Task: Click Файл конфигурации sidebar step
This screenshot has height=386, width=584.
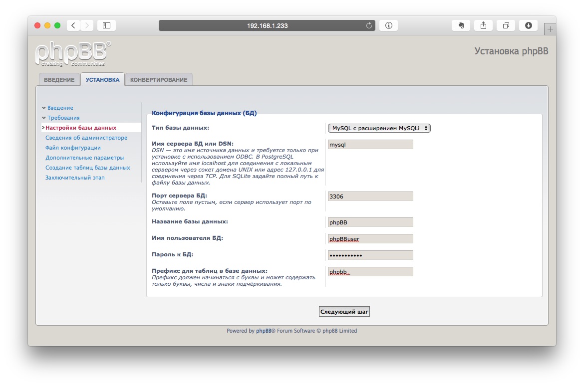Action: point(73,148)
